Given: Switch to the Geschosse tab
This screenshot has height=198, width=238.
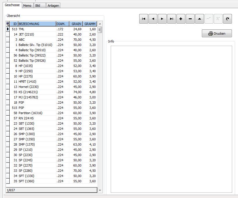Looking at the screenshot, I should tap(12, 5).
